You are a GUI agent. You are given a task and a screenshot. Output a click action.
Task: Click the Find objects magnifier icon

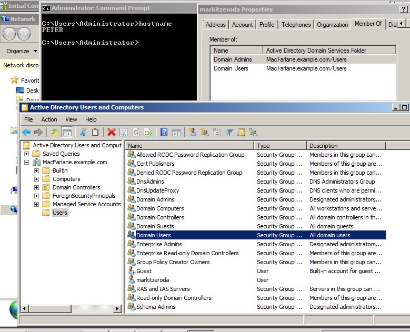click(241, 132)
